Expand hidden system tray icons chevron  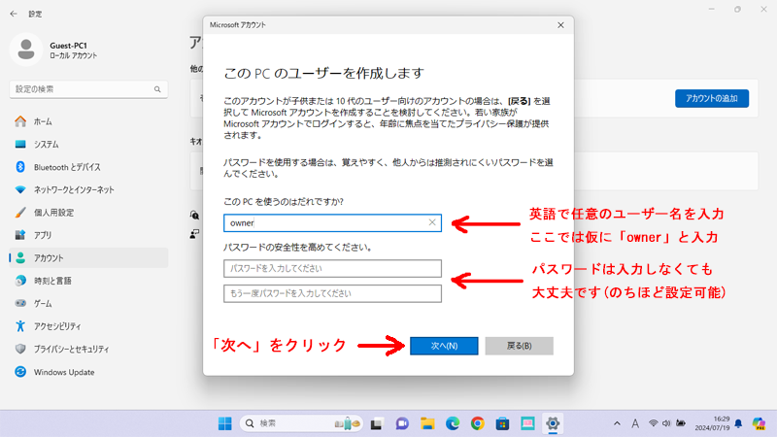tap(616, 423)
